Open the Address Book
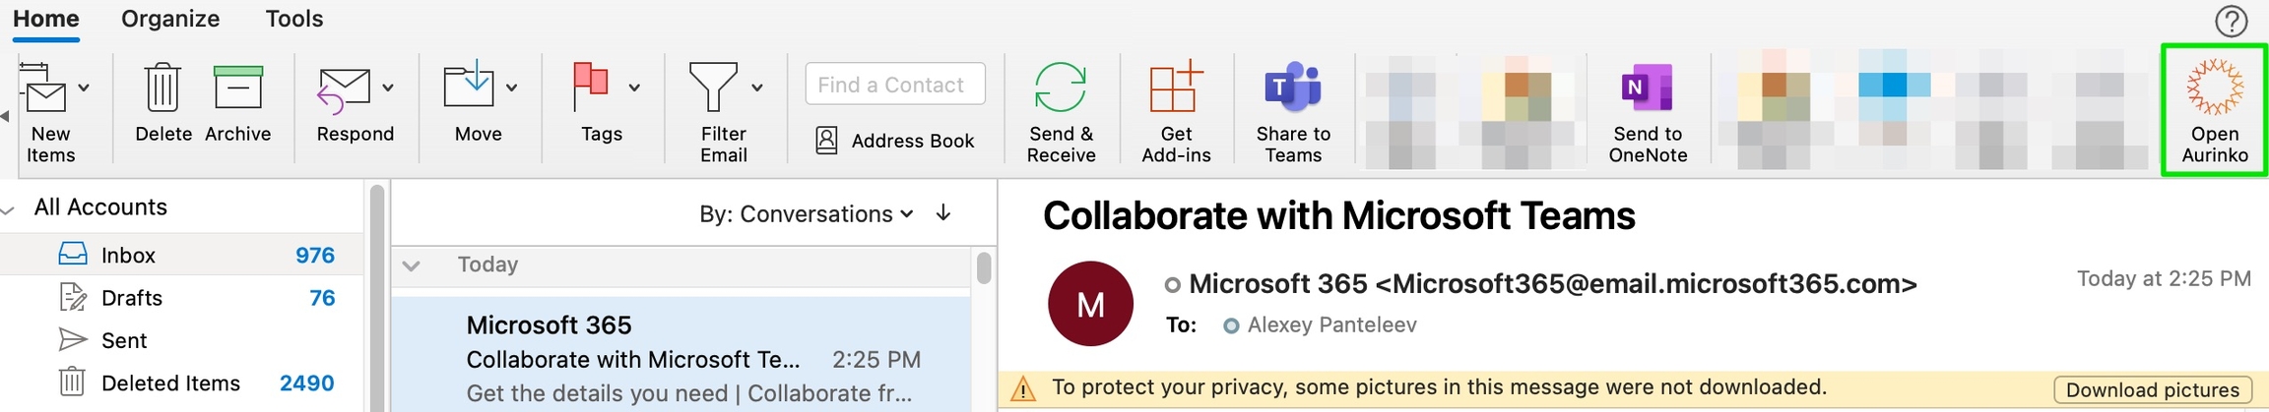2269x412 pixels. click(x=895, y=141)
